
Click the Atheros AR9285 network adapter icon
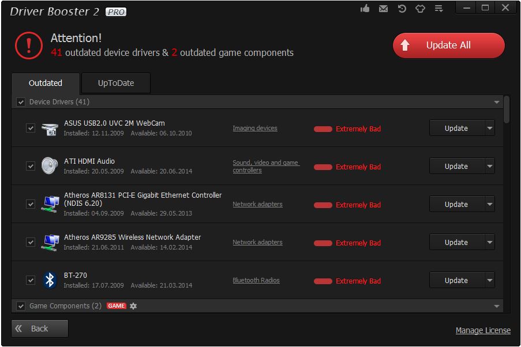coord(50,242)
